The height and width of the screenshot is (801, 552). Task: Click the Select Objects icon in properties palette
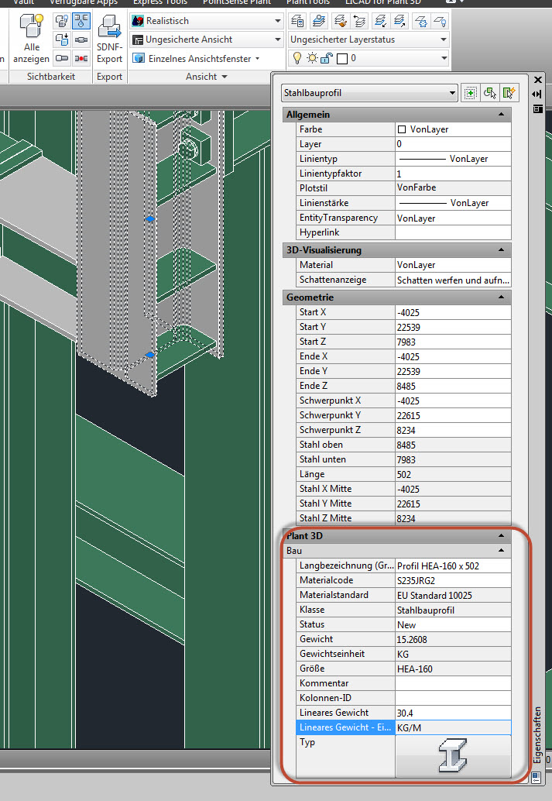489,93
